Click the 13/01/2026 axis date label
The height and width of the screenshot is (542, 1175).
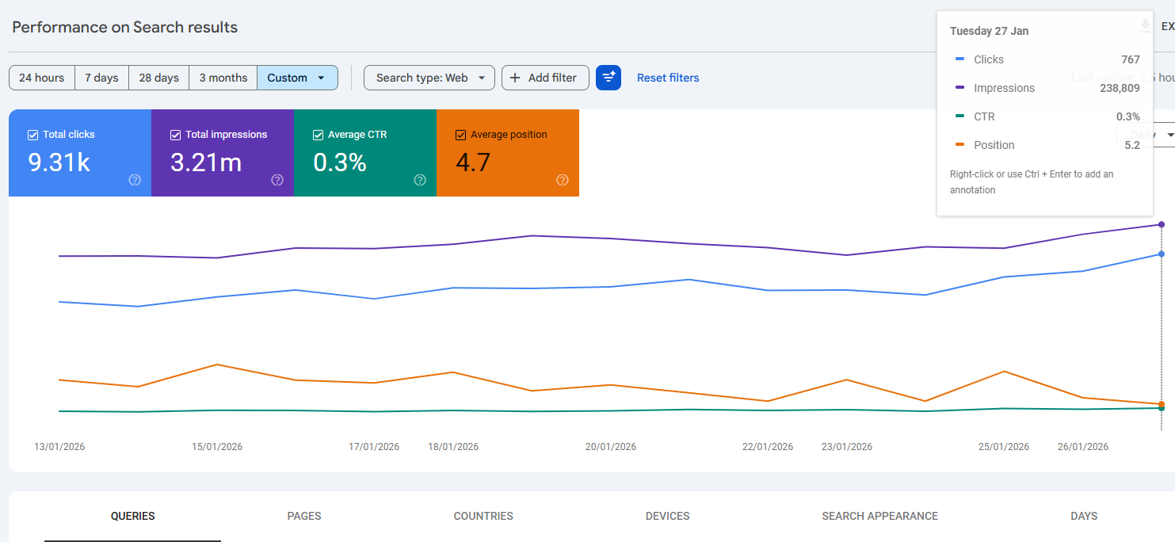pyautogui.click(x=59, y=447)
